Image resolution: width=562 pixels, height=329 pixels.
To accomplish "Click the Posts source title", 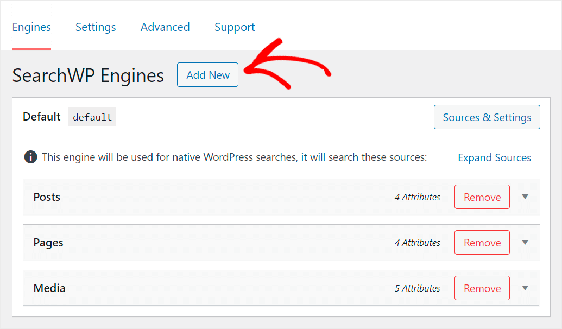I will (x=47, y=197).
